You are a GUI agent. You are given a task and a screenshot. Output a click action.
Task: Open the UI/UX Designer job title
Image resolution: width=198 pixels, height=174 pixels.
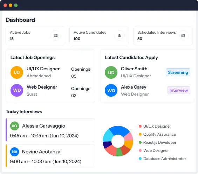[x=43, y=69]
